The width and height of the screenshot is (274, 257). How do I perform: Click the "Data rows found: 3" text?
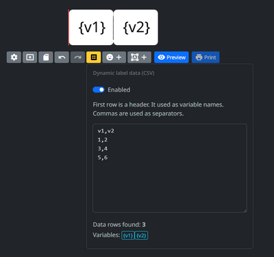[119, 225]
